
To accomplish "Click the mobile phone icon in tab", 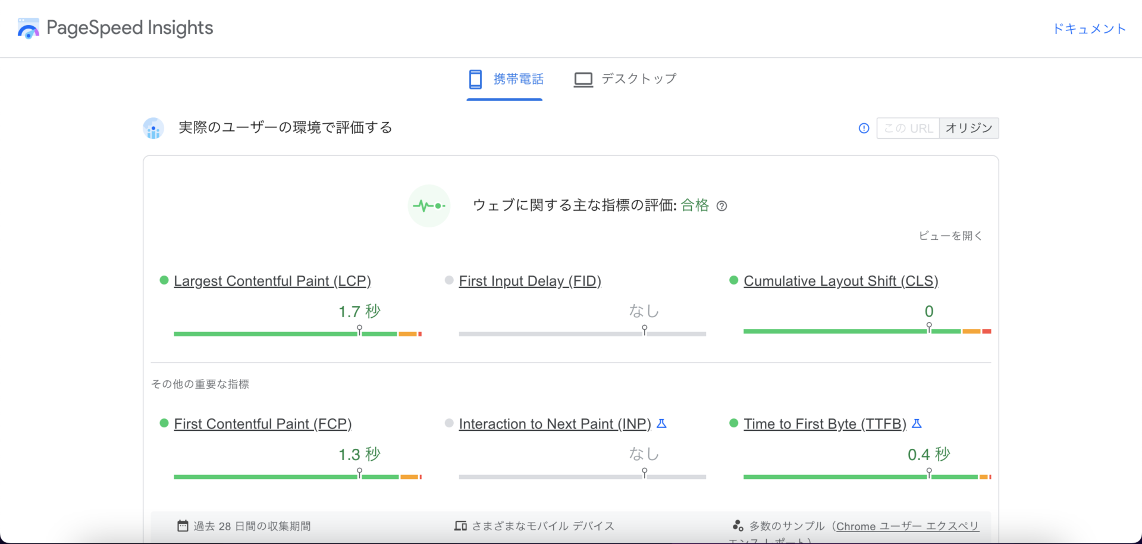I will tap(475, 79).
